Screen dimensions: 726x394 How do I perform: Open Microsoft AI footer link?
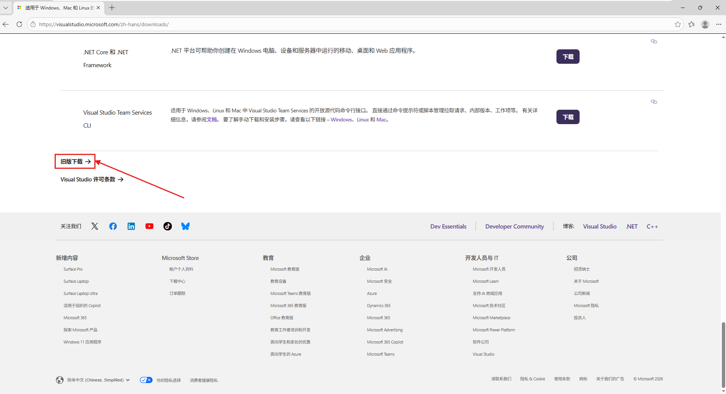[377, 269]
